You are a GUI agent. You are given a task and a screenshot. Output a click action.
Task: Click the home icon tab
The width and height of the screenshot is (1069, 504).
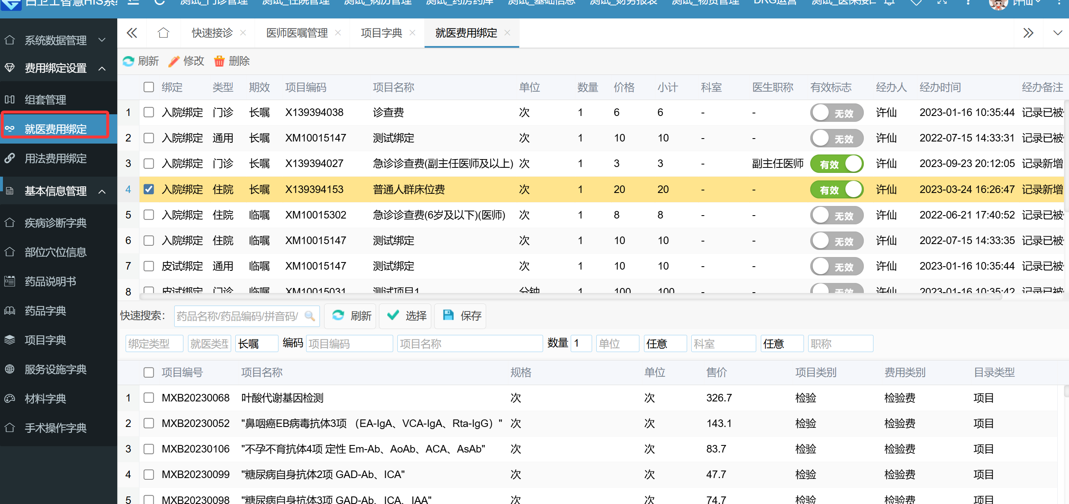click(163, 33)
